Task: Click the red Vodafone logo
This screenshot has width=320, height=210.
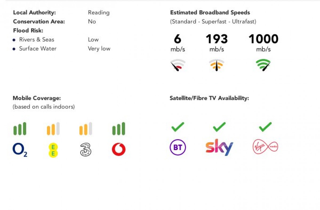Action: coord(119,150)
